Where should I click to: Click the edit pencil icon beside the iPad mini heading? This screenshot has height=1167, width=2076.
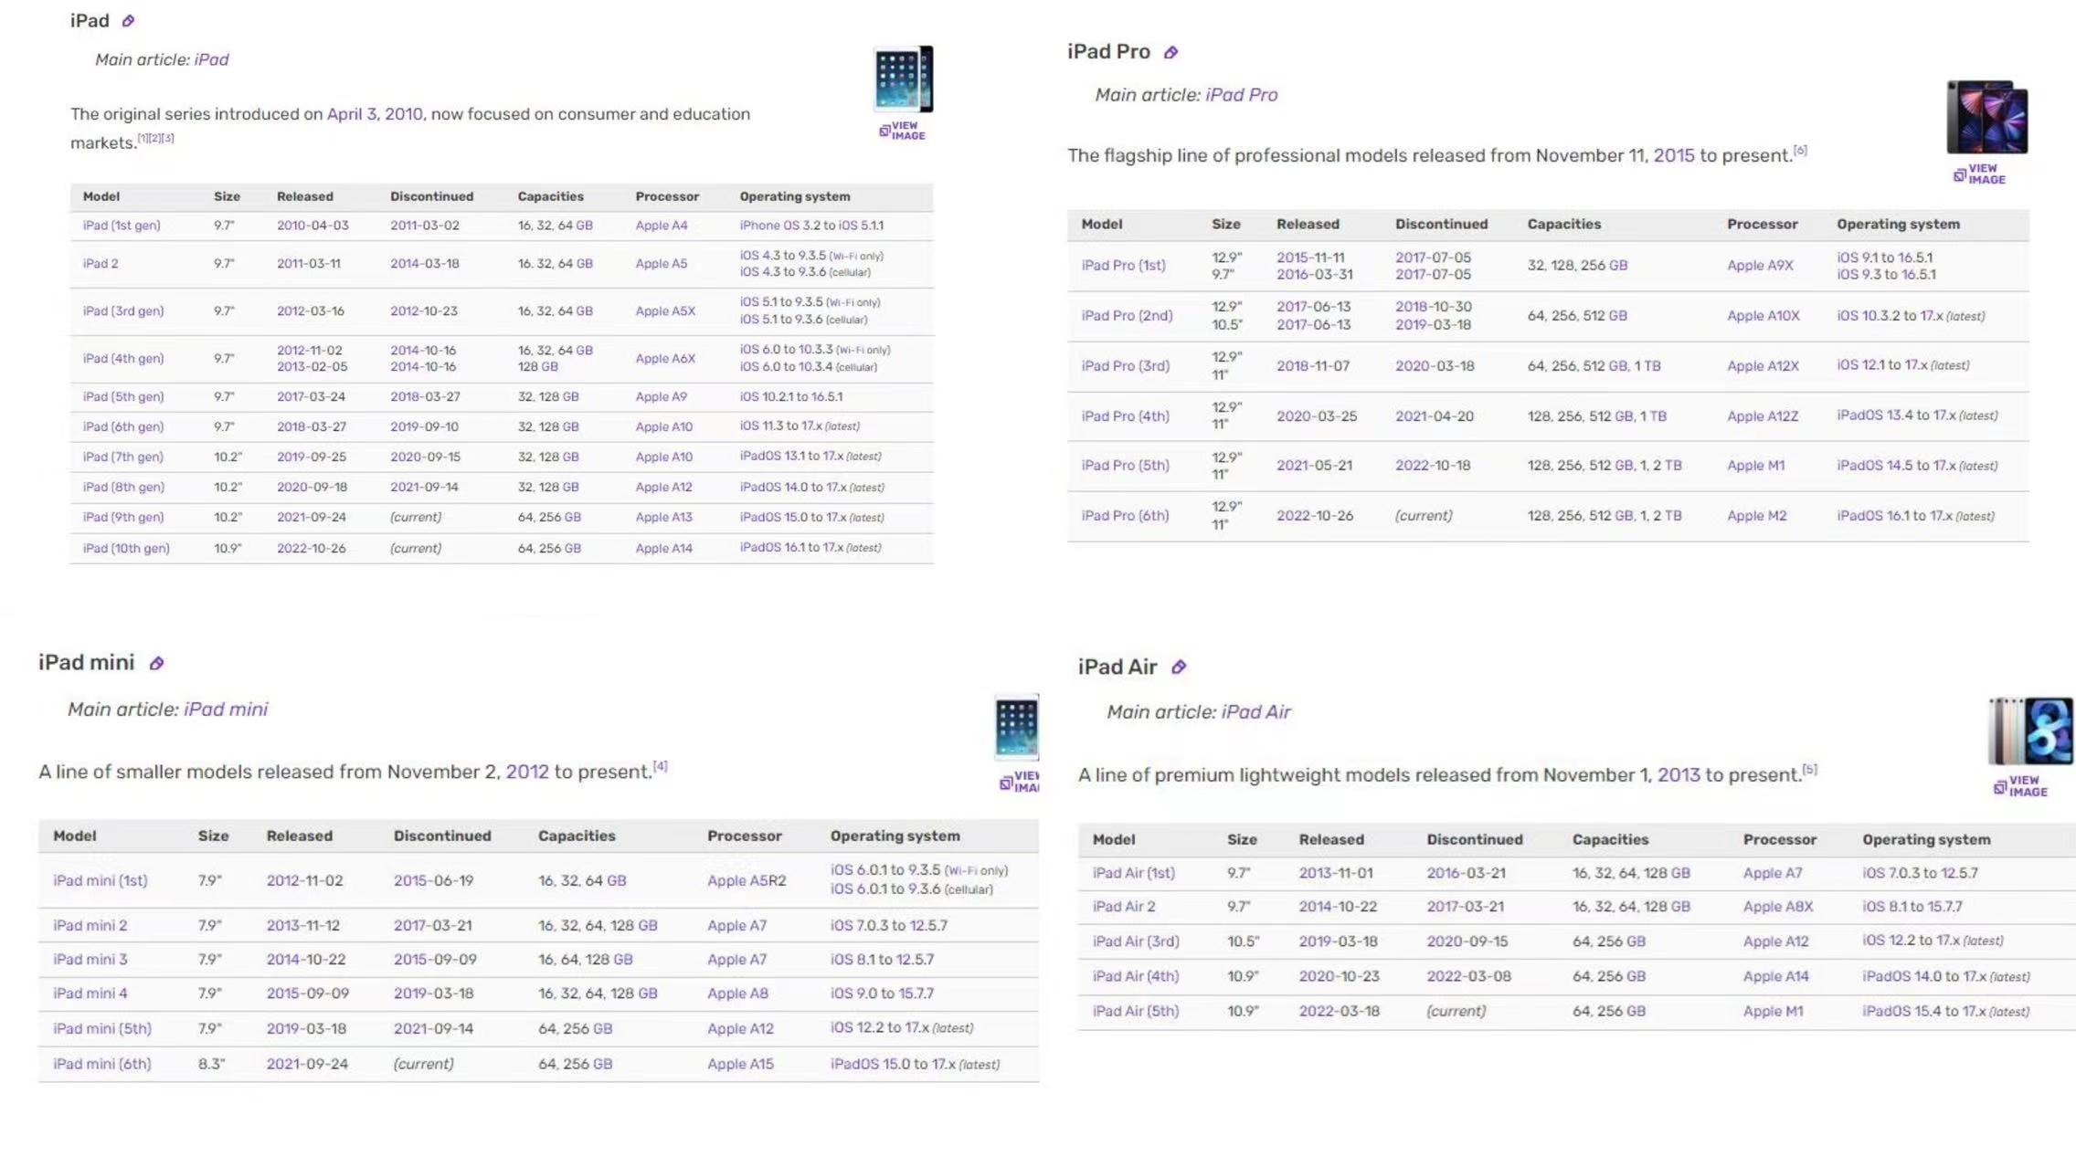(156, 664)
